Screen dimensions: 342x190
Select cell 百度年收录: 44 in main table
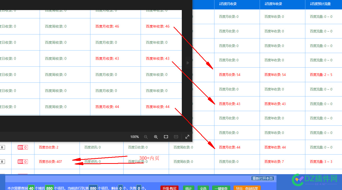coord(275,147)
